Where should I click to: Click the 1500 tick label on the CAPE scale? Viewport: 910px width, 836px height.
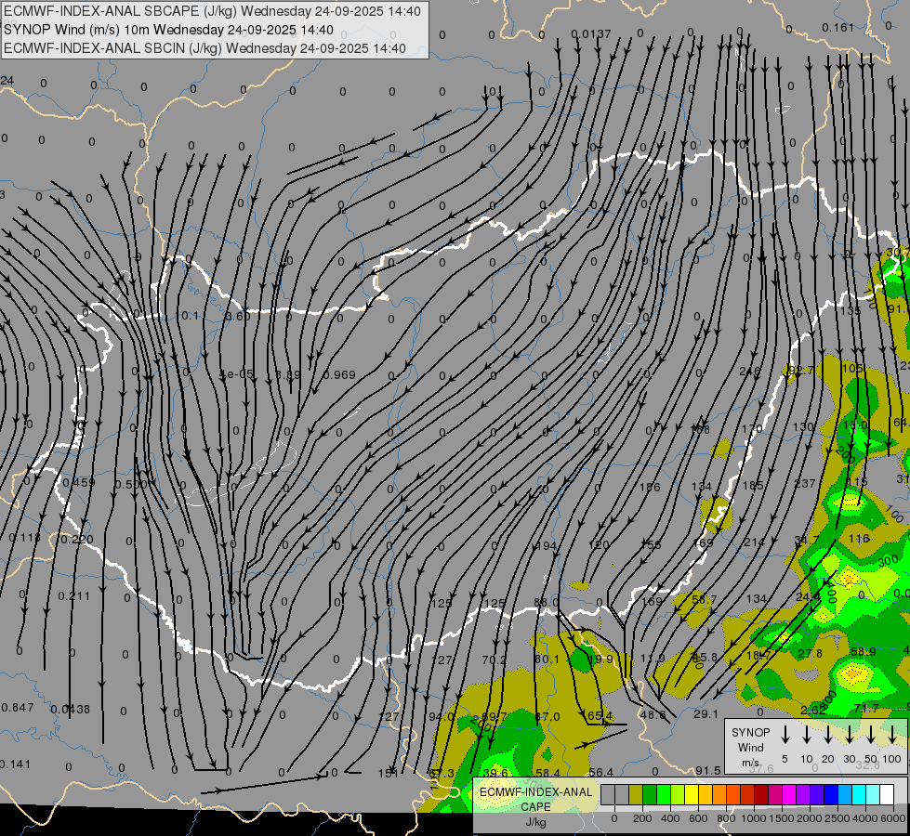782,818
